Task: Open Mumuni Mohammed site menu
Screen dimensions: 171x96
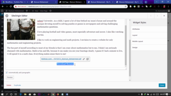Action: [x=15, y=11]
